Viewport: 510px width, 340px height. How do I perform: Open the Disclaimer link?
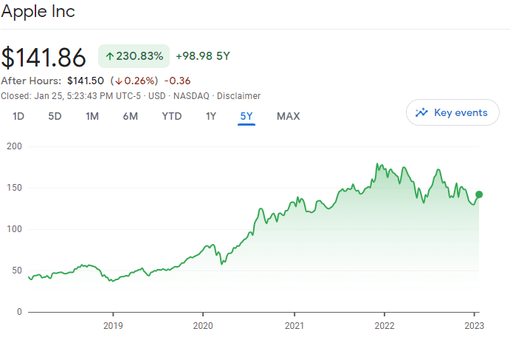coord(240,95)
